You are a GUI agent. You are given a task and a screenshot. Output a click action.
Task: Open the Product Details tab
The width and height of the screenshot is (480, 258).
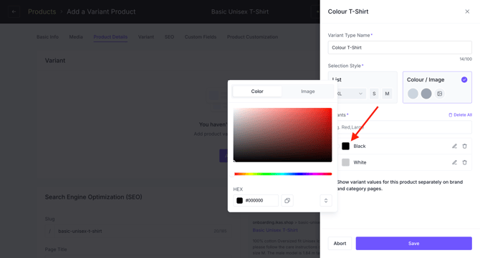pyautogui.click(x=110, y=37)
